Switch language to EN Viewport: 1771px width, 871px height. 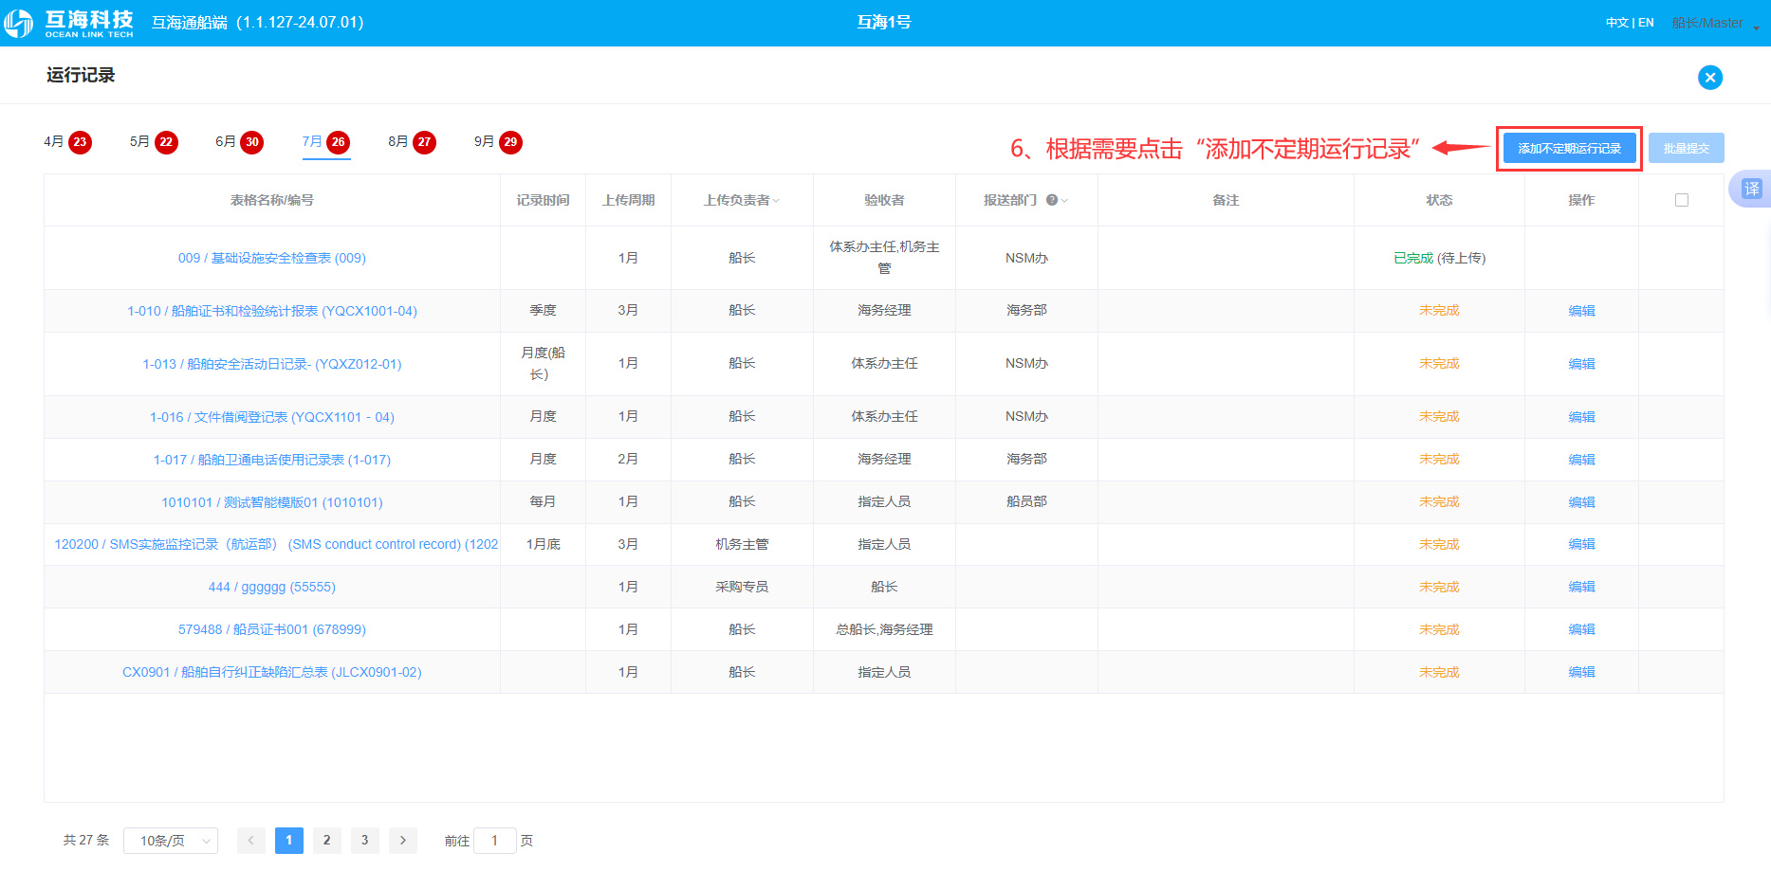pyautogui.click(x=1646, y=23)
